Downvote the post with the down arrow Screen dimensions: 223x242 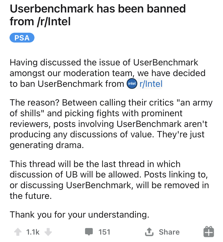click(x=48, y=232)
